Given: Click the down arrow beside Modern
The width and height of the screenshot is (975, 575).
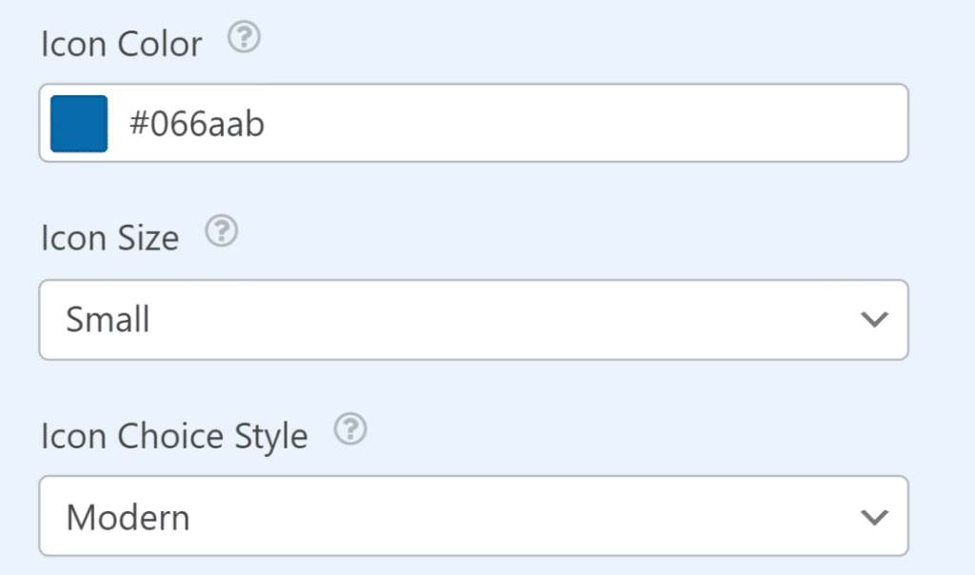Looking at the screenshot, I should coord(874,516).
